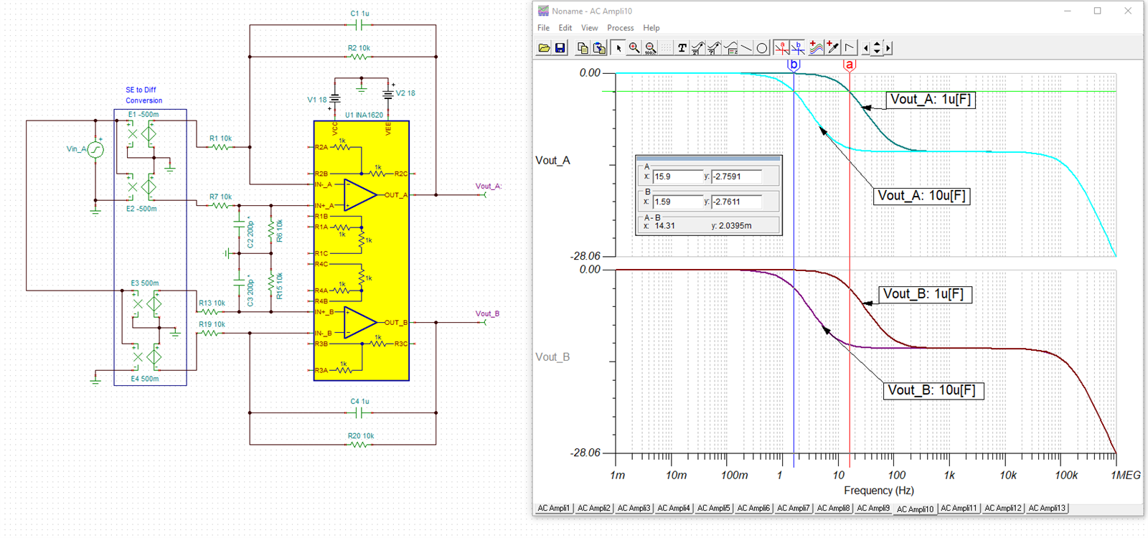Click resistor R20 10k in the schematic
1148x538 pixels.
pos(360,444)
